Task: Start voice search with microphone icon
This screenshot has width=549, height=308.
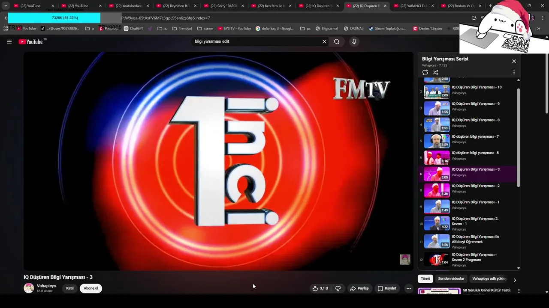Action: (x=354, y=41)
